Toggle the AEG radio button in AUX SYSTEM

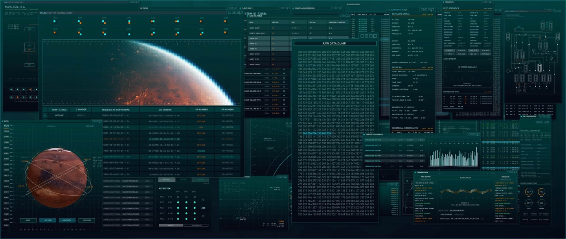click(x=203, y=199)
